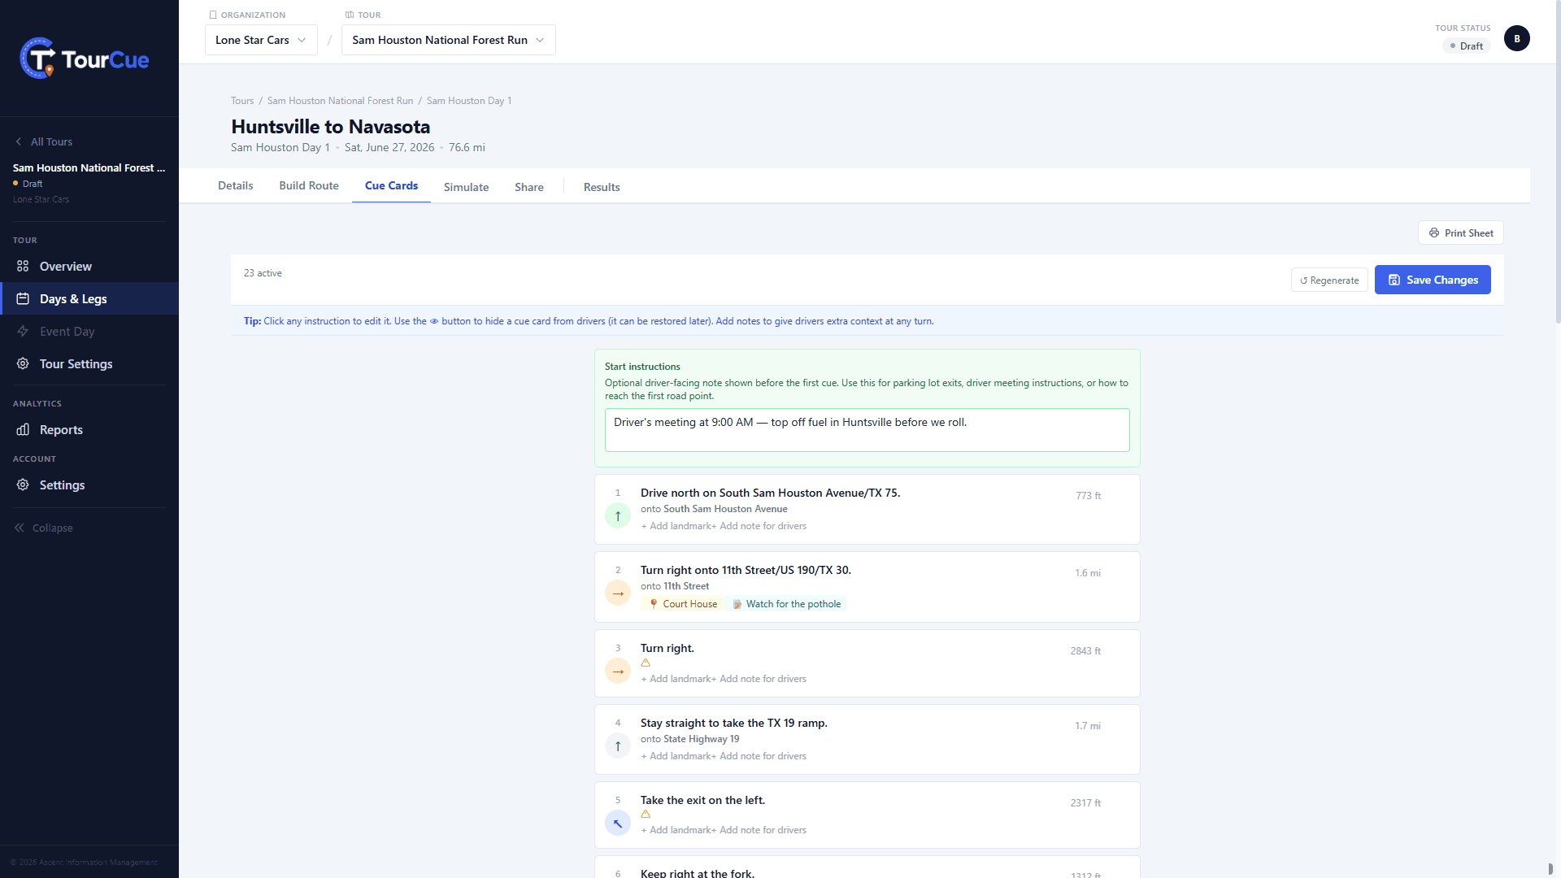Click the Regenerate button

[1329, 280]
